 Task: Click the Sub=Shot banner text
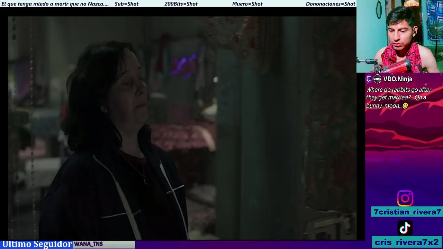126,4
